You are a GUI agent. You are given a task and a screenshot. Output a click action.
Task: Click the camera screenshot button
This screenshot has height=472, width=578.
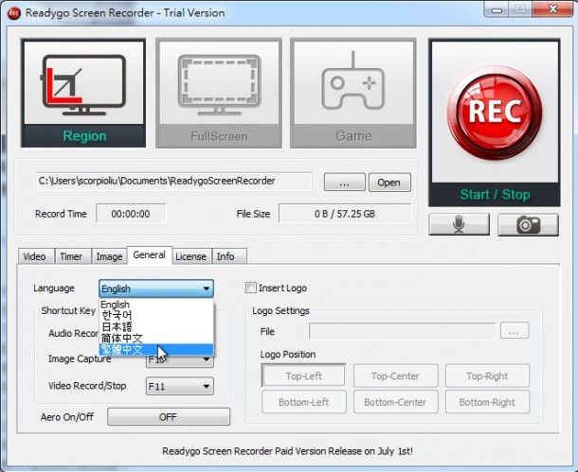(x=528, y=224)
